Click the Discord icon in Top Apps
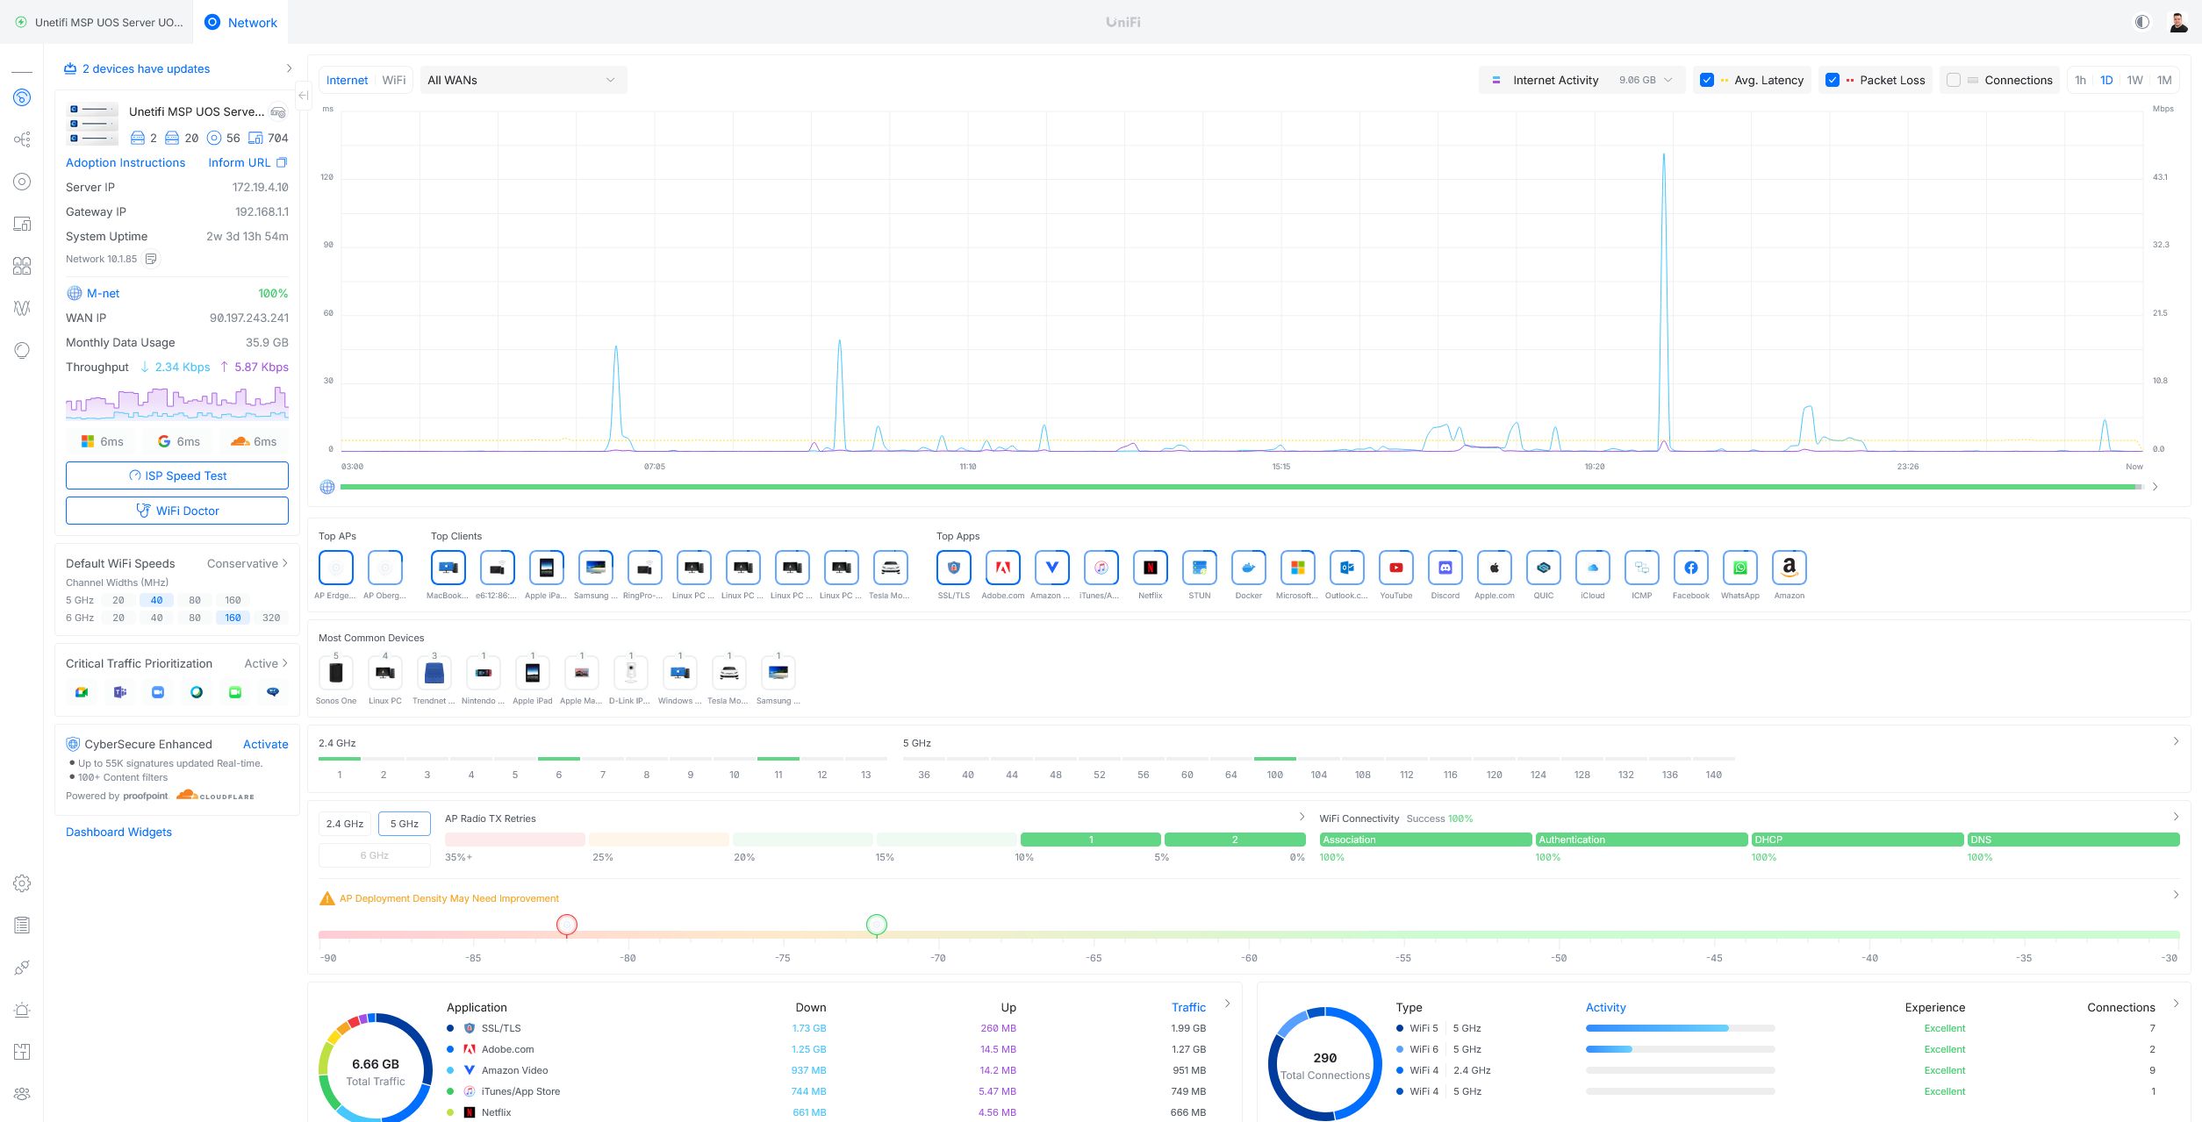The image size is (2202, 1122). (x=1445, y=568)
